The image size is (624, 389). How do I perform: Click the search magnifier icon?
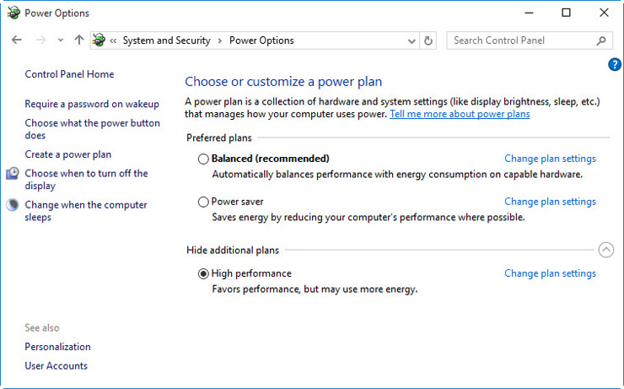(x=601, y=41)
